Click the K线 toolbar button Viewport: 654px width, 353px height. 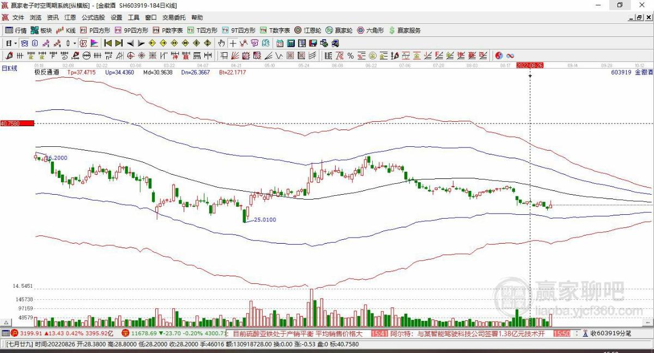click(x=65, y=30)
